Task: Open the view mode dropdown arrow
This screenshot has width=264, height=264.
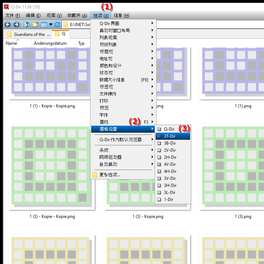Action: [51, 25]
